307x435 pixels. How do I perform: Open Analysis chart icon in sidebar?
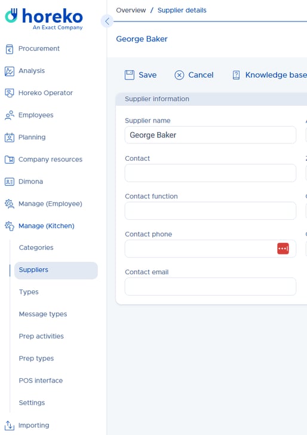coord(10,71)
